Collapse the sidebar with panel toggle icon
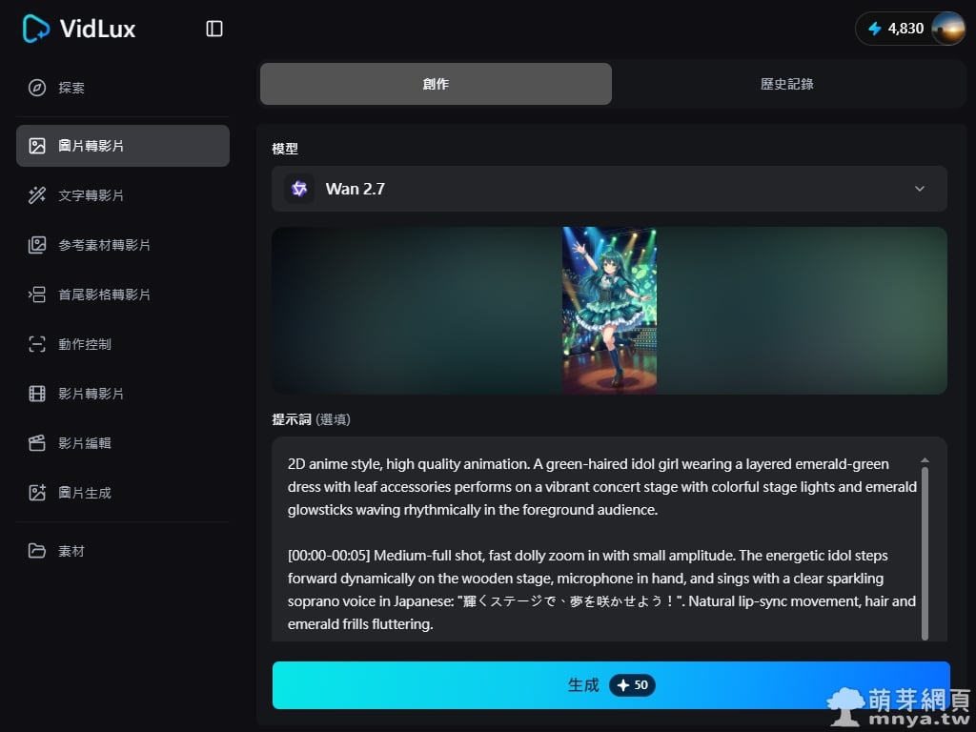The width and height of the screenshot is (976, 732). tap(214, 29)
